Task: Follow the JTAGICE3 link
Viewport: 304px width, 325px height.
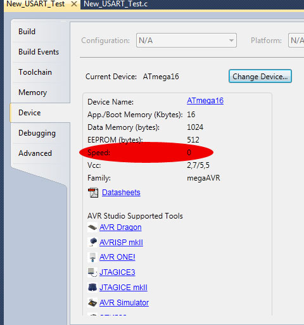Action: point(117,272)
